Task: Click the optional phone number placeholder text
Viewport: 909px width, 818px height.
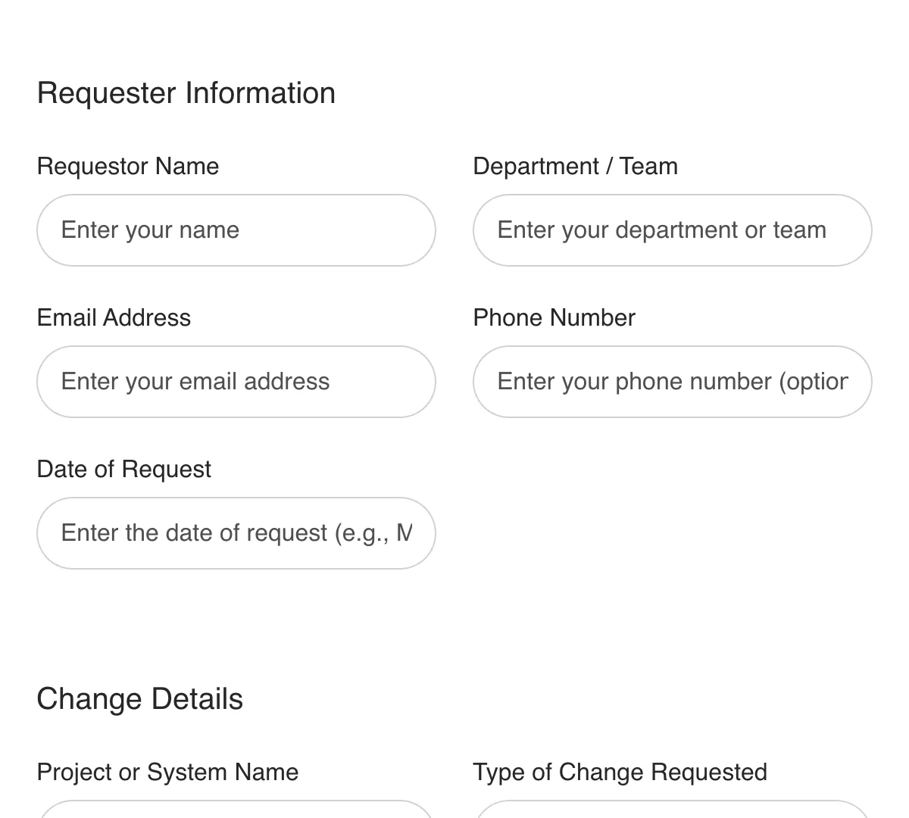Action: [x=672, y=382]
